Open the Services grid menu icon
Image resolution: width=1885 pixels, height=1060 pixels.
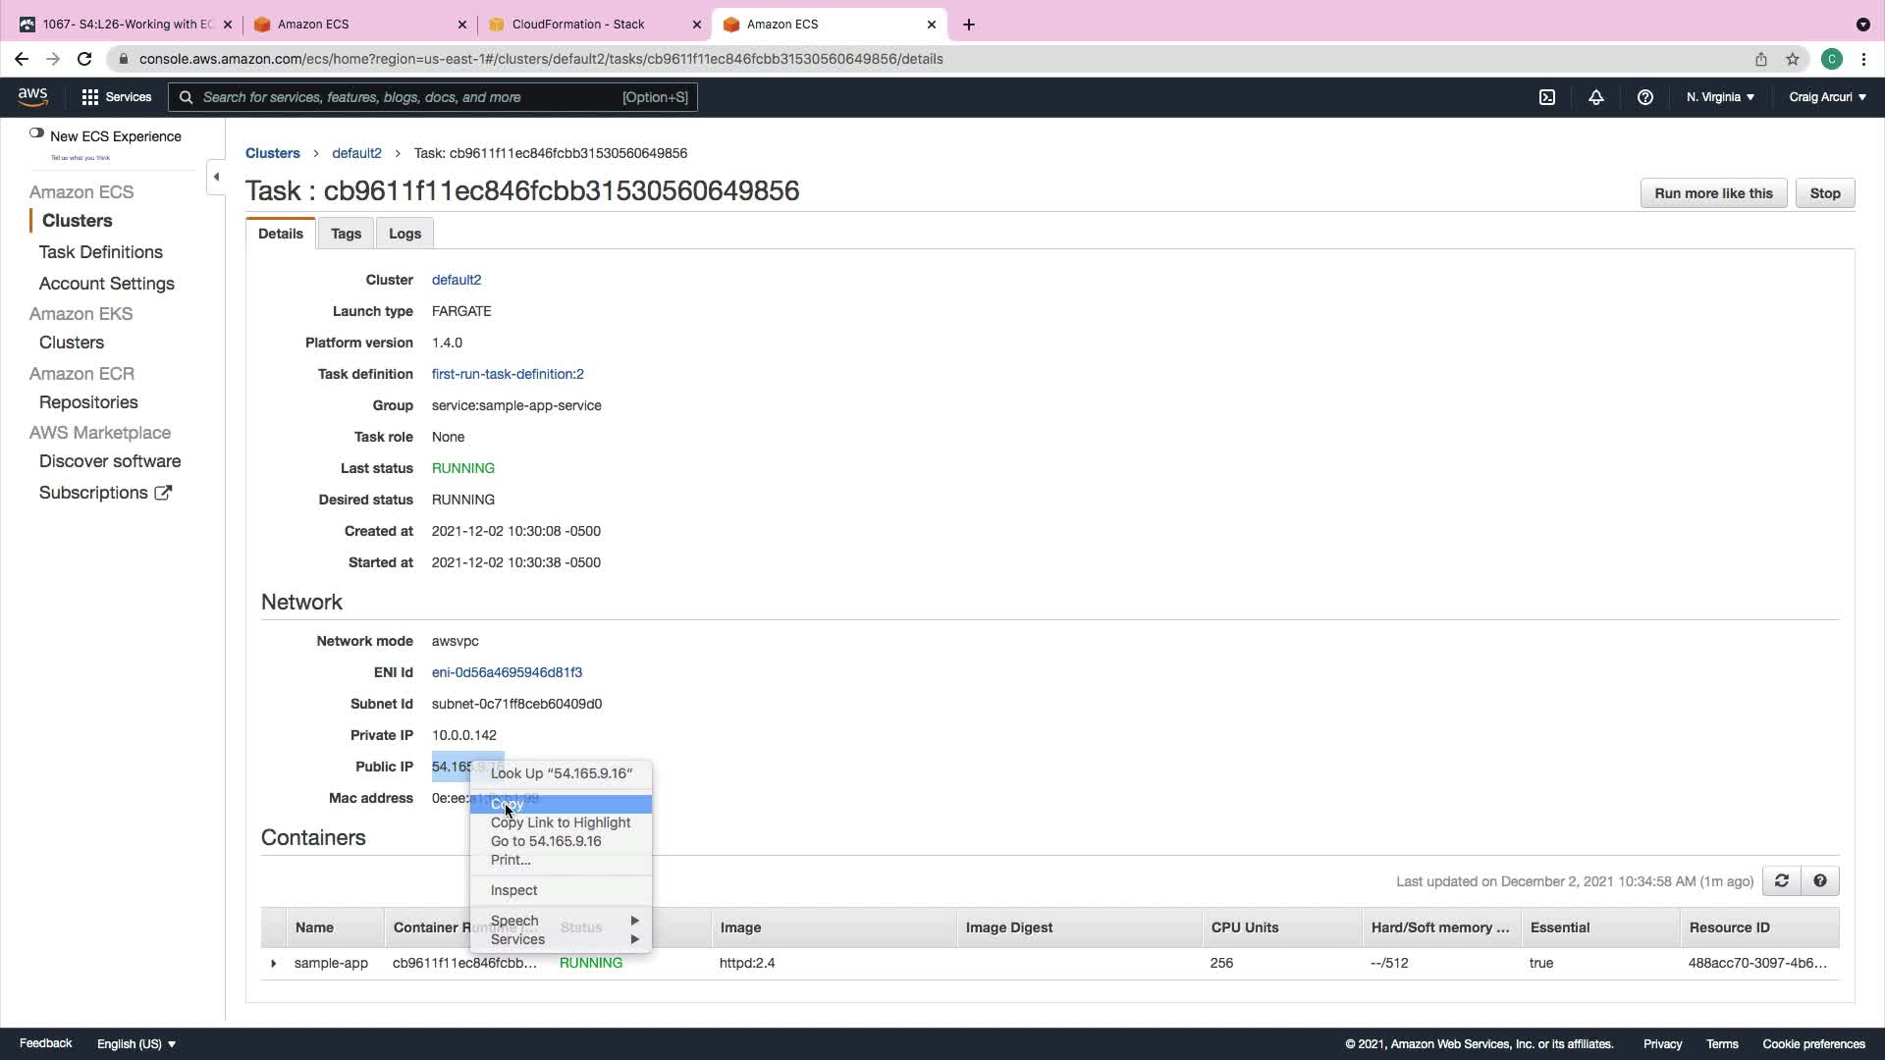coord(90,97)
